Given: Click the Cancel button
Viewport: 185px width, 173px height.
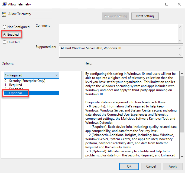Looking at the screenshot, I should pyautogui.click(x=151, y=166).
